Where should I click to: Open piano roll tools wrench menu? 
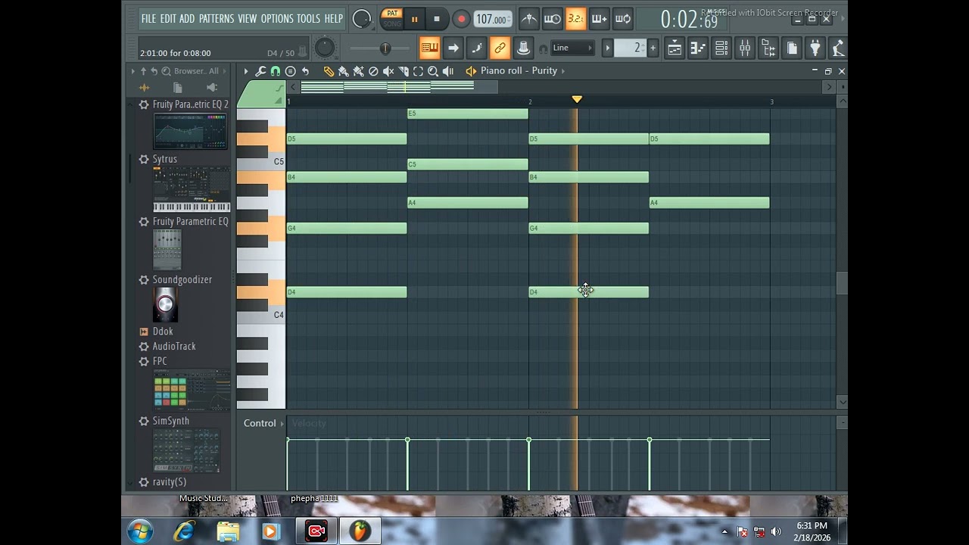point(260,71)
